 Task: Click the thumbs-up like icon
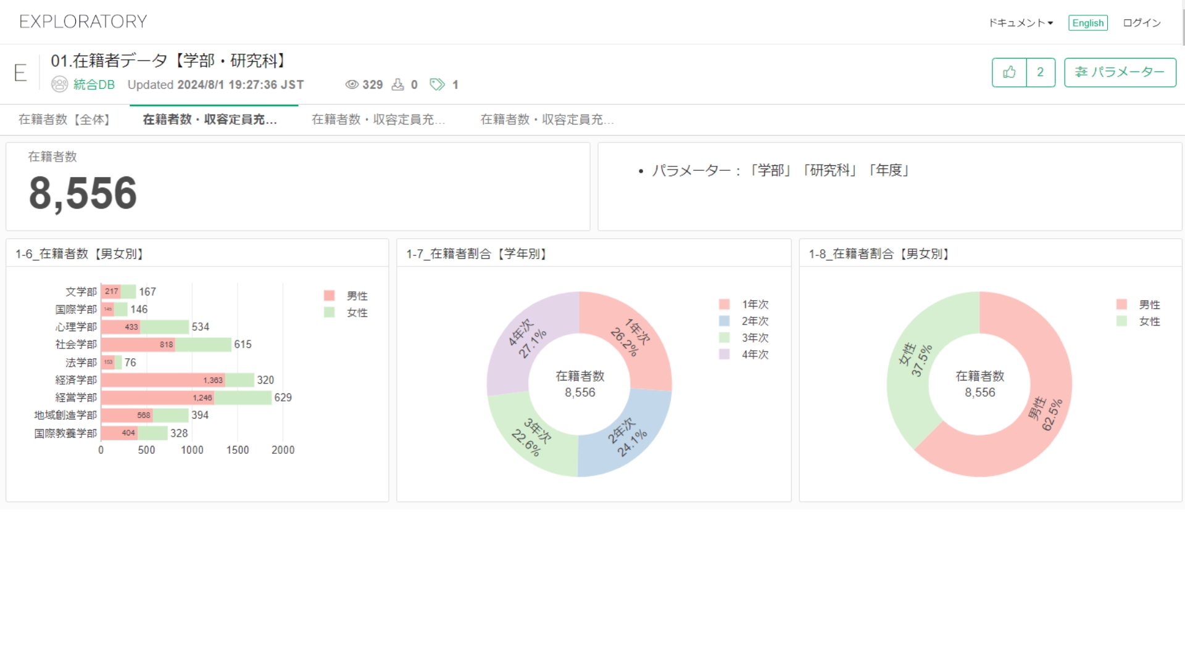(1009, 72)
